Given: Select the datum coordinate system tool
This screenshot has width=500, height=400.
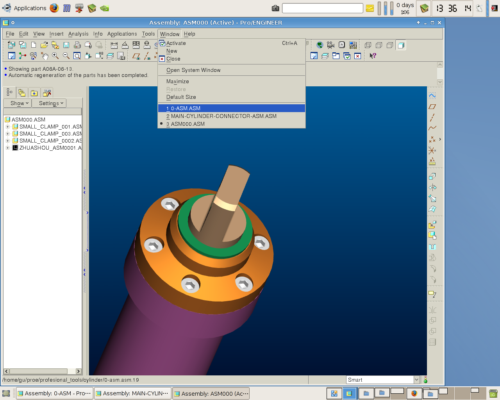Looking at the screenshot, I should [432, 150].
